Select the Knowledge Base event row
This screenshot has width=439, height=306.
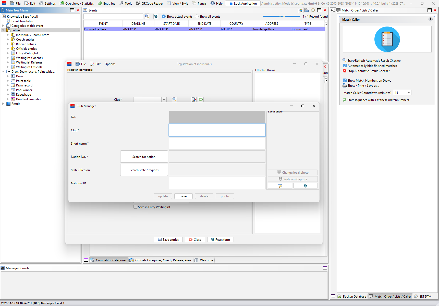tap(204, 29)
